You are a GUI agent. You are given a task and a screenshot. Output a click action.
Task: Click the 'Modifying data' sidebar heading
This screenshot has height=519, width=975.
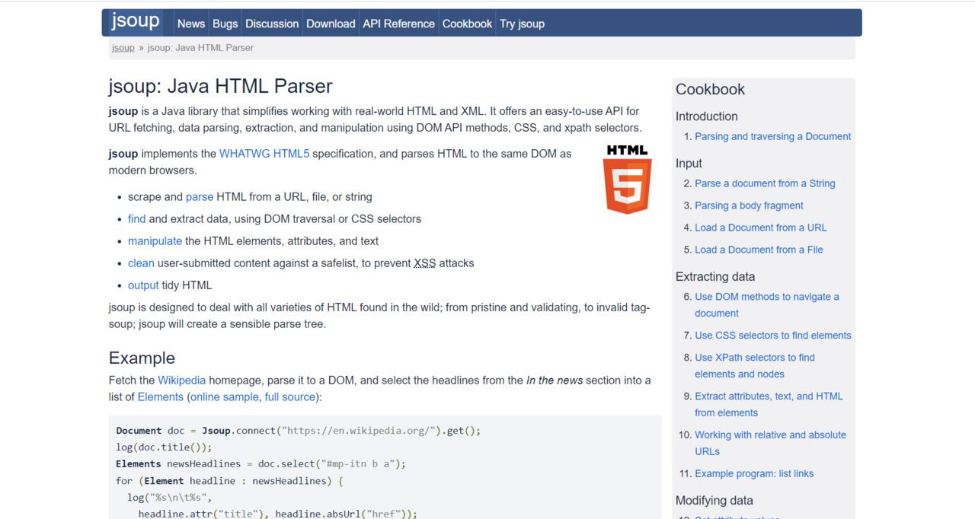714,501
